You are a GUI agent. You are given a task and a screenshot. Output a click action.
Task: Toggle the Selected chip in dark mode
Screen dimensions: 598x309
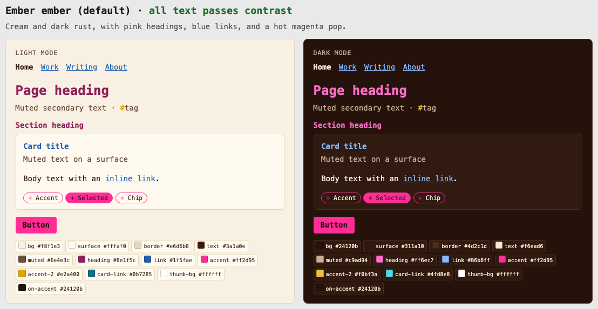click(x=387, y=198)
